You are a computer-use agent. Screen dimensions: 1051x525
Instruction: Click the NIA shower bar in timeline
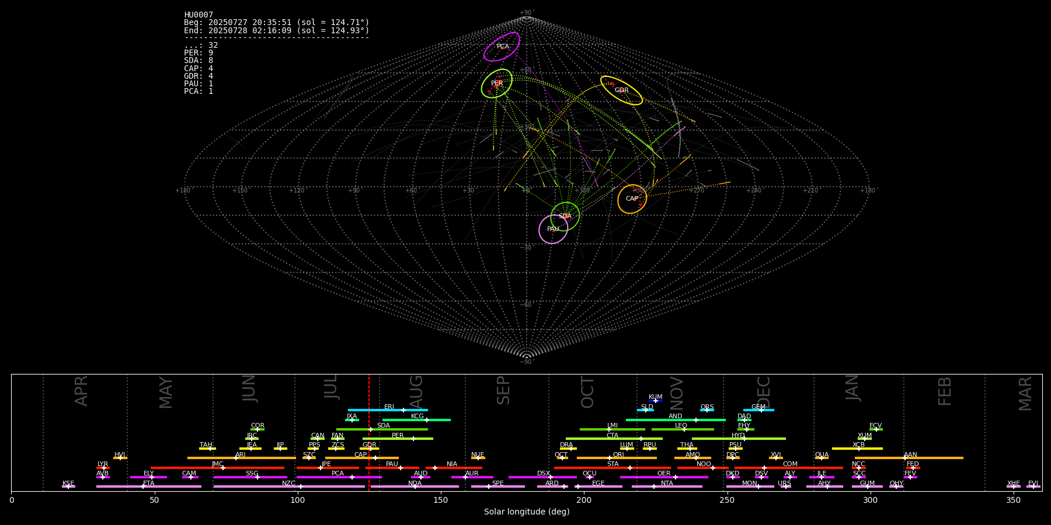coord(454,468)
